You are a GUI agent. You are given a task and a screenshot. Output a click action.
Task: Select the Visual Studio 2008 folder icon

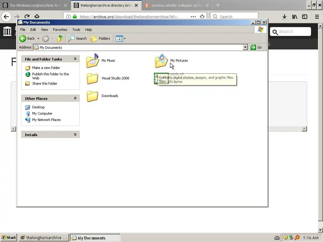pos(92,78)
